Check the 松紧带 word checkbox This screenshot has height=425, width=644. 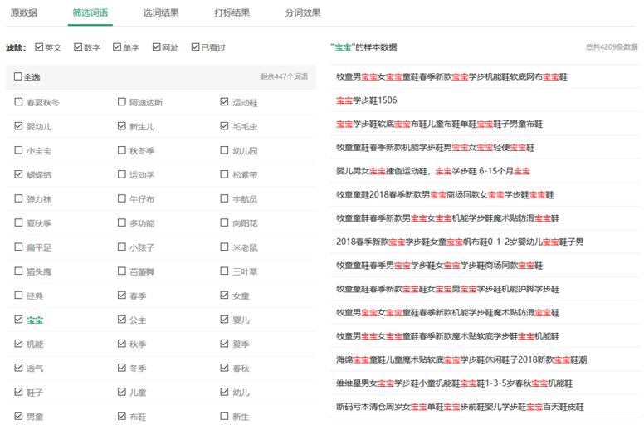224,174
